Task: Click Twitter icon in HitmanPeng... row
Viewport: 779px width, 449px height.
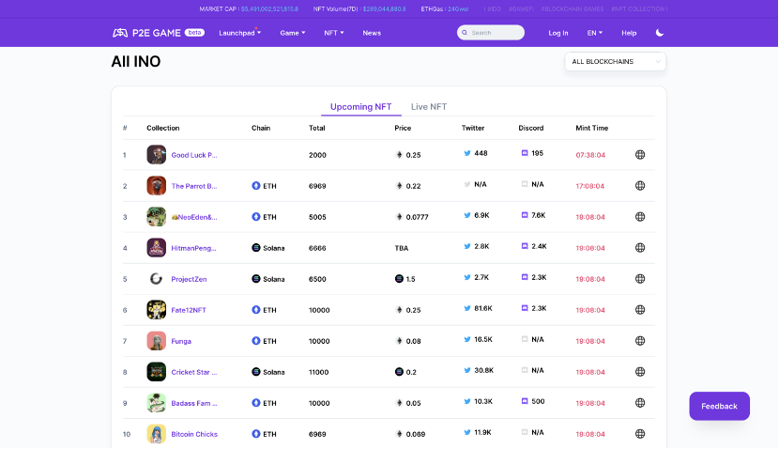Action: (467, 246)
